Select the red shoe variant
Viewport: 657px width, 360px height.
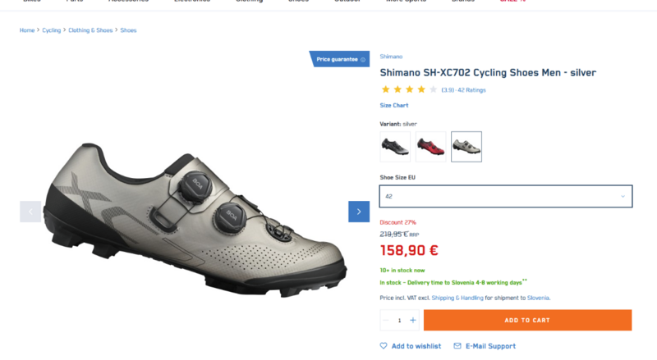(430, 147)
